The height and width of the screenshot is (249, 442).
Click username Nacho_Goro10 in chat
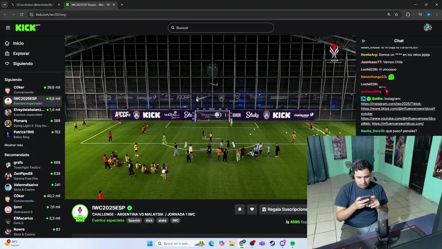coord(372,131)
